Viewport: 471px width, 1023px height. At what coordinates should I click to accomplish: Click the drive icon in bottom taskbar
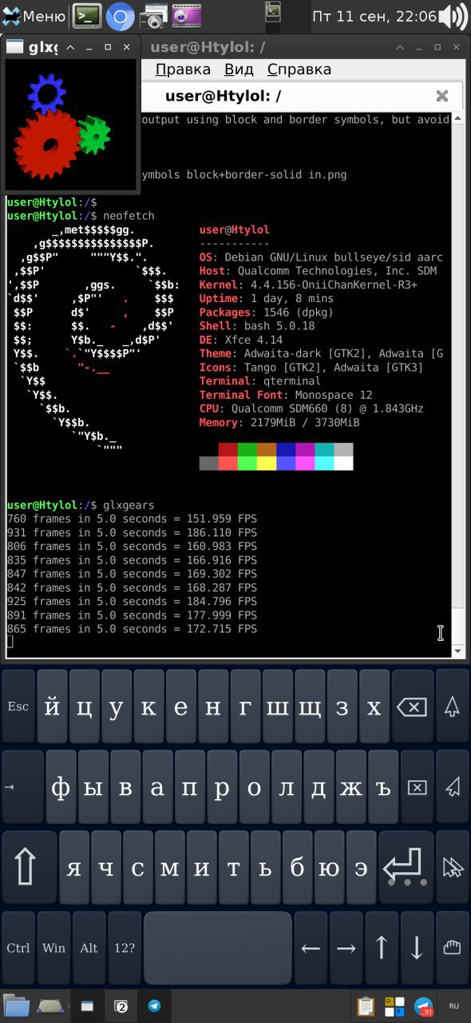tap(49, 1005)
